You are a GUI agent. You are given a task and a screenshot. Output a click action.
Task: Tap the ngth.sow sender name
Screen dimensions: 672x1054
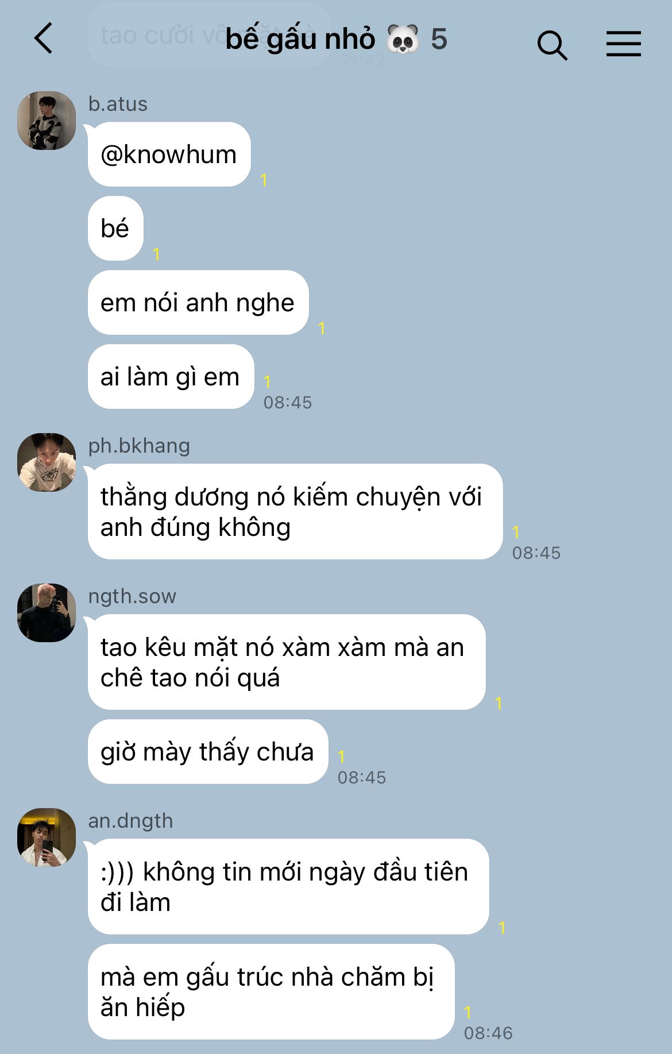click(x=132, y=596)
